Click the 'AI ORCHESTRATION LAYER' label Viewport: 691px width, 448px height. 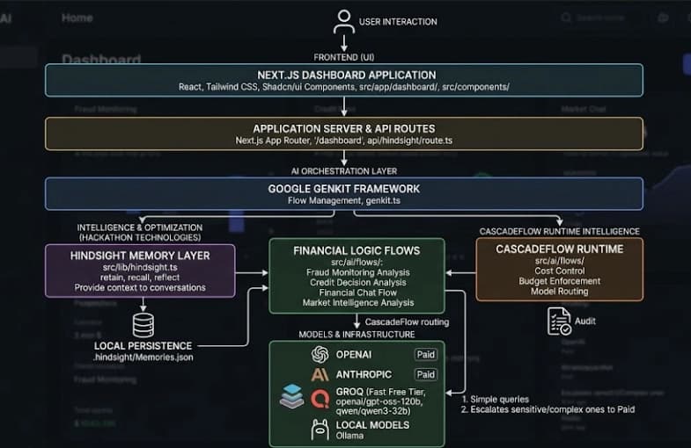343,171
